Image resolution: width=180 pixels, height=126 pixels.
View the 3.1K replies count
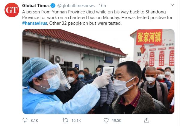[34, 121]
